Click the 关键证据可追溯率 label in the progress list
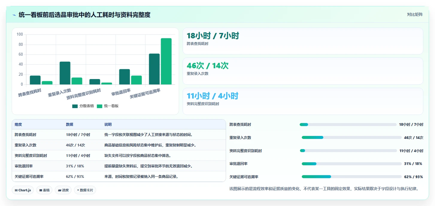The width and height of the screenshot is (435, 206). click(x=244, y=177)
